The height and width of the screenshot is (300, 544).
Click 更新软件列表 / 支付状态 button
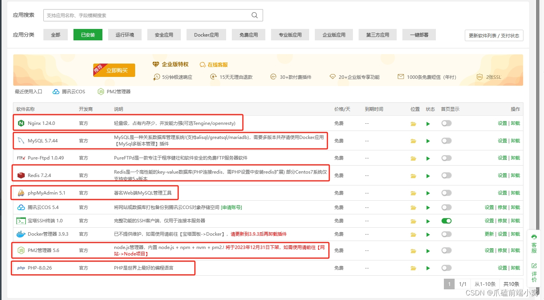[x=494, y=35]
